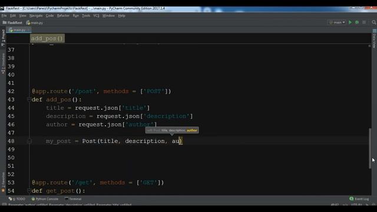This screenshot has width=377, height=212.
Task: Collapse the add_pos function fold marker at line 43
Action: pyautogui.click(x=29, y=100)
